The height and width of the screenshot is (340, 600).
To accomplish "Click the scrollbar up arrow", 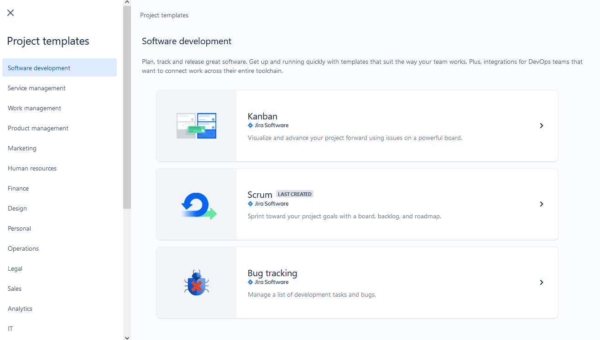I will [127, 2].
